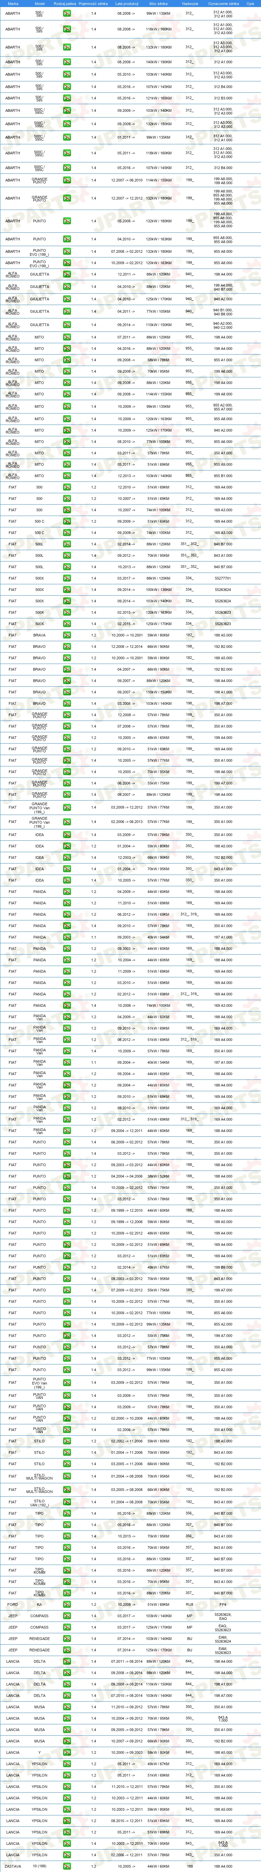Click the engine code 955 B1.000
The image size is (261, 1872).
click(x=223, y=476)
